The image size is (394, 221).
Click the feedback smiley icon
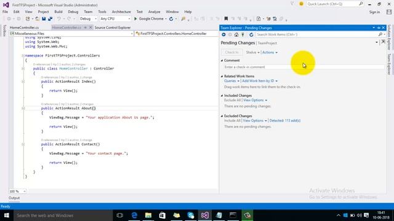(x=301, y=4)
